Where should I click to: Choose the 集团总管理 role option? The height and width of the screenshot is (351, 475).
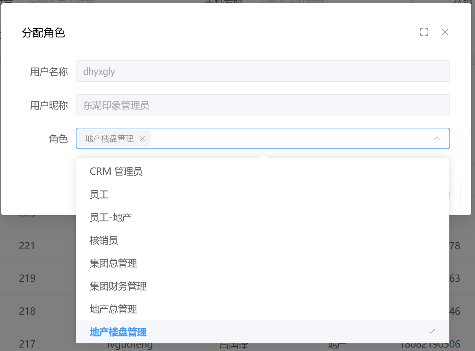pyautogui.click(x=113, y=263)
